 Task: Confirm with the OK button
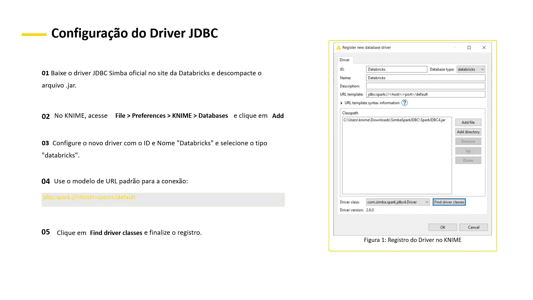coord(443,227)
